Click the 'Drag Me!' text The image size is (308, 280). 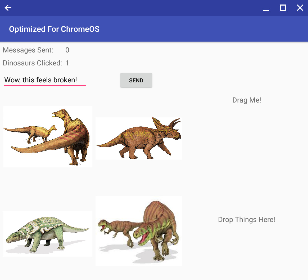pos(247,100)
